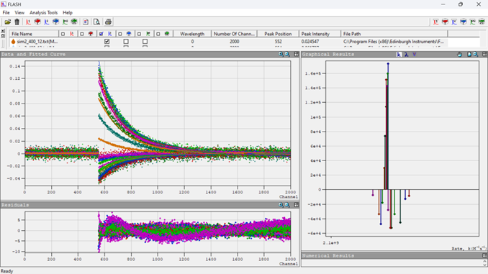Run the red global fit tool
This screenshot has height=274, width=488.
[x=37, y=22]
